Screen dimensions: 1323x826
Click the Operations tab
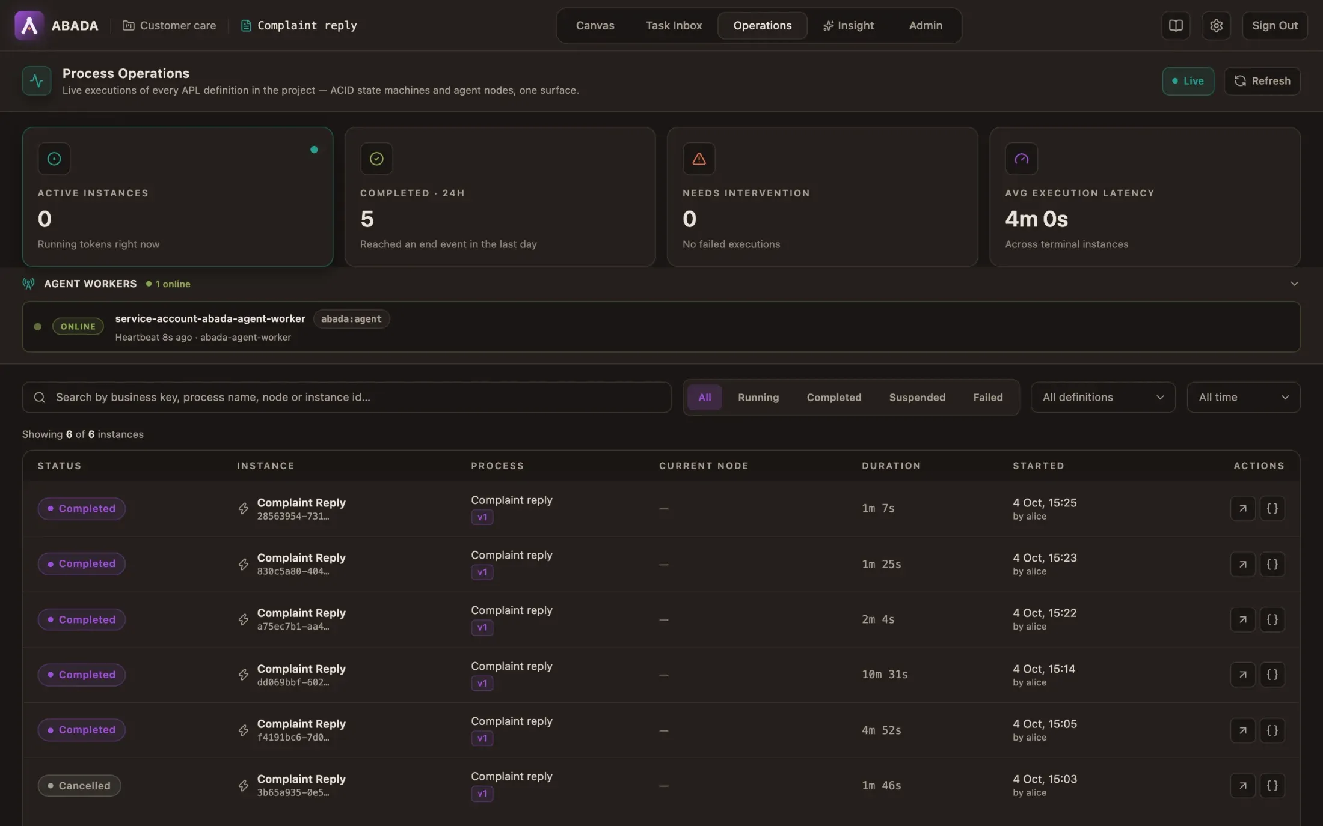tap(762, 26)
